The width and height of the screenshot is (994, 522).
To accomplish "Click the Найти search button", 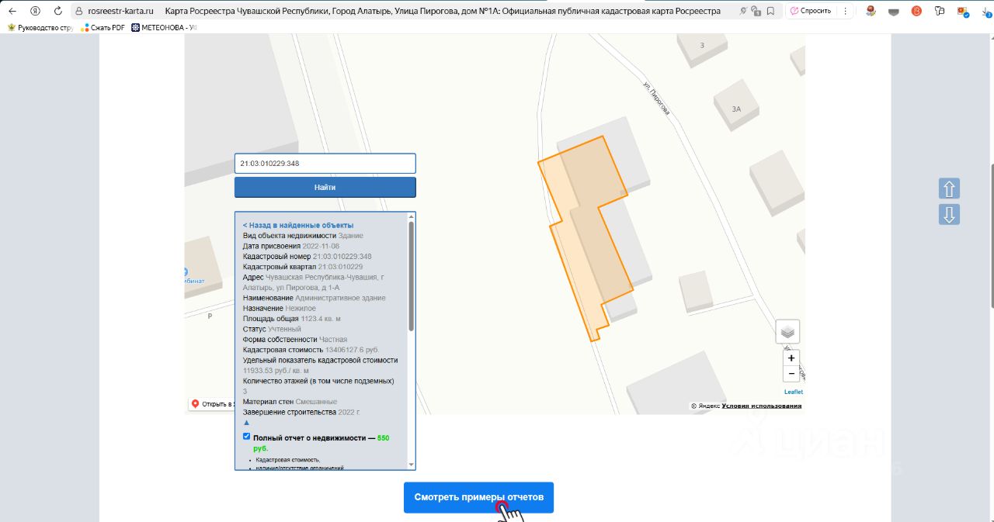I will click(325, 187).
